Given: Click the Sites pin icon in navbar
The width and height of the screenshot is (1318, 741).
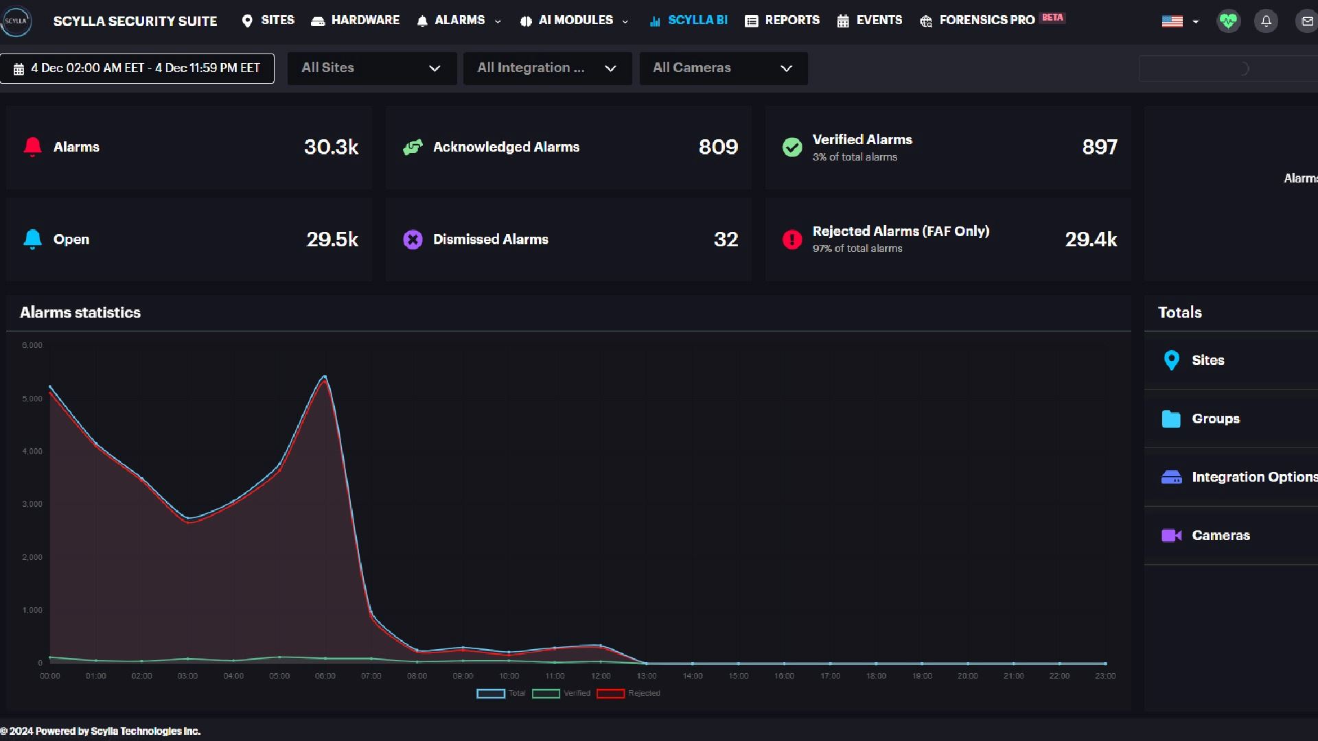Looking at the screenshot, I should (x=247, y=21).
